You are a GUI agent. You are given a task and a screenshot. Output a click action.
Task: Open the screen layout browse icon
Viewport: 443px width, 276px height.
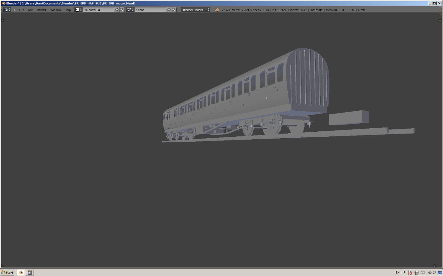78,10
